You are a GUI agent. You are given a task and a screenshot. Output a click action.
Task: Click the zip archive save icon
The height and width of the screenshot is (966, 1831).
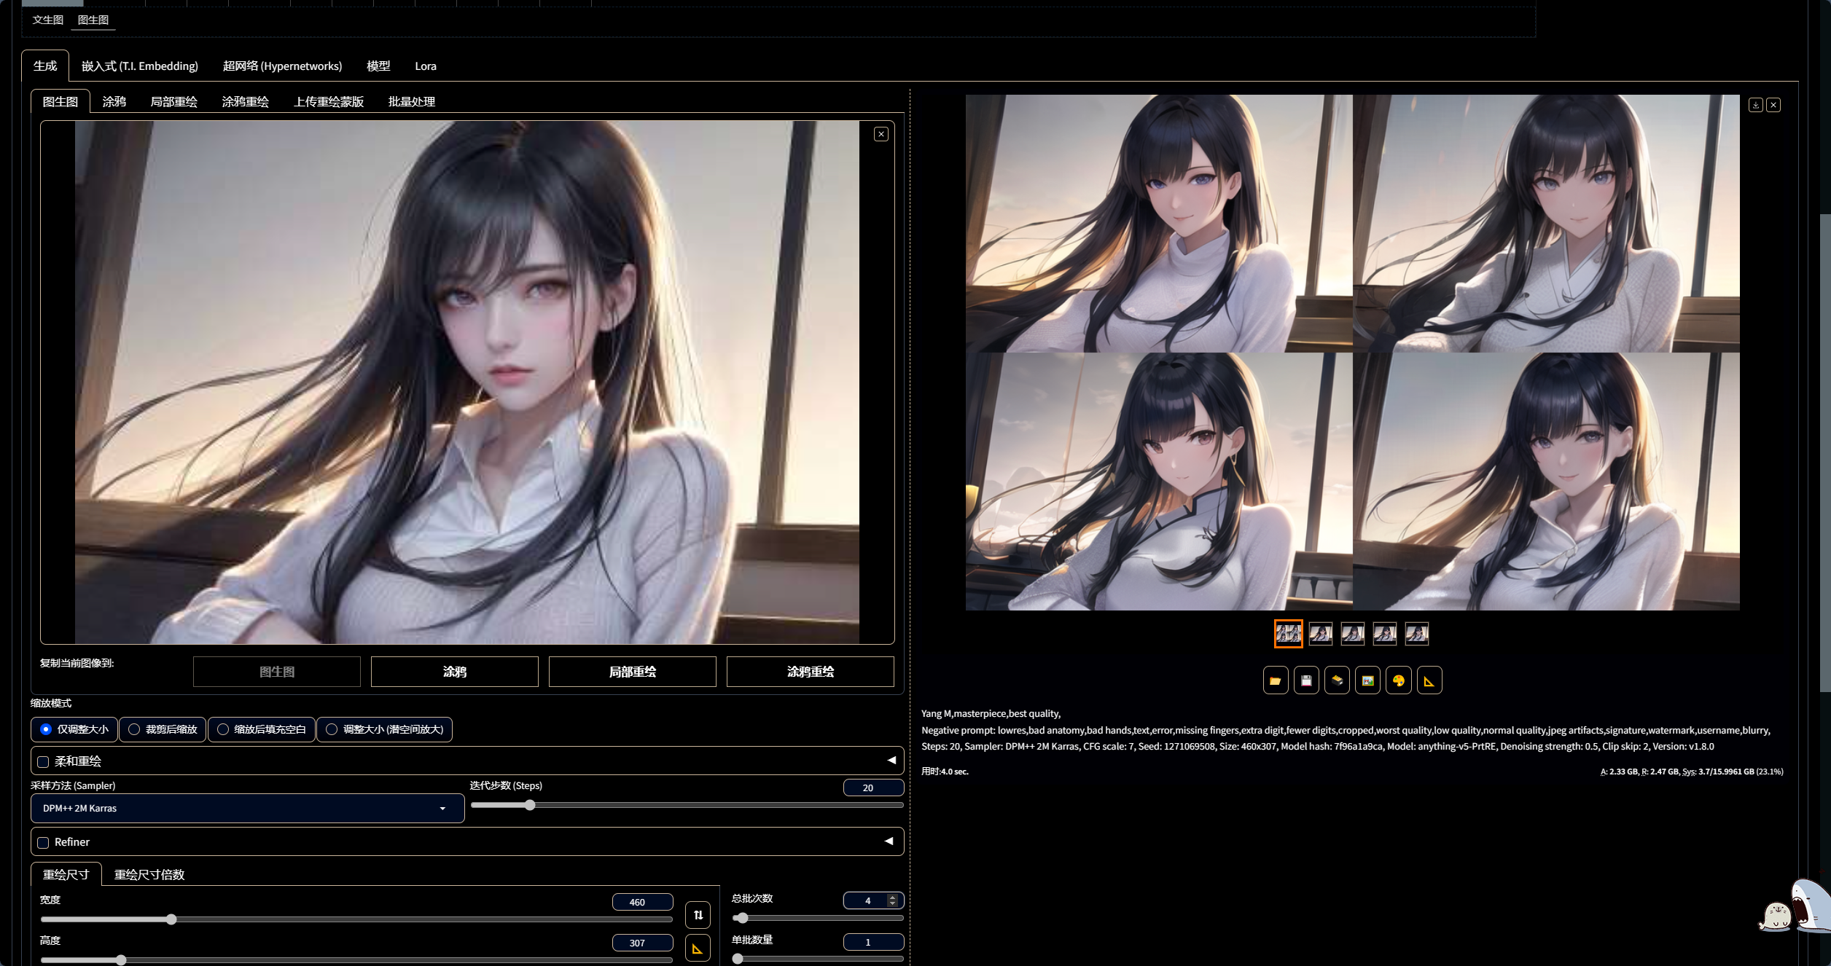[1337, 680]
